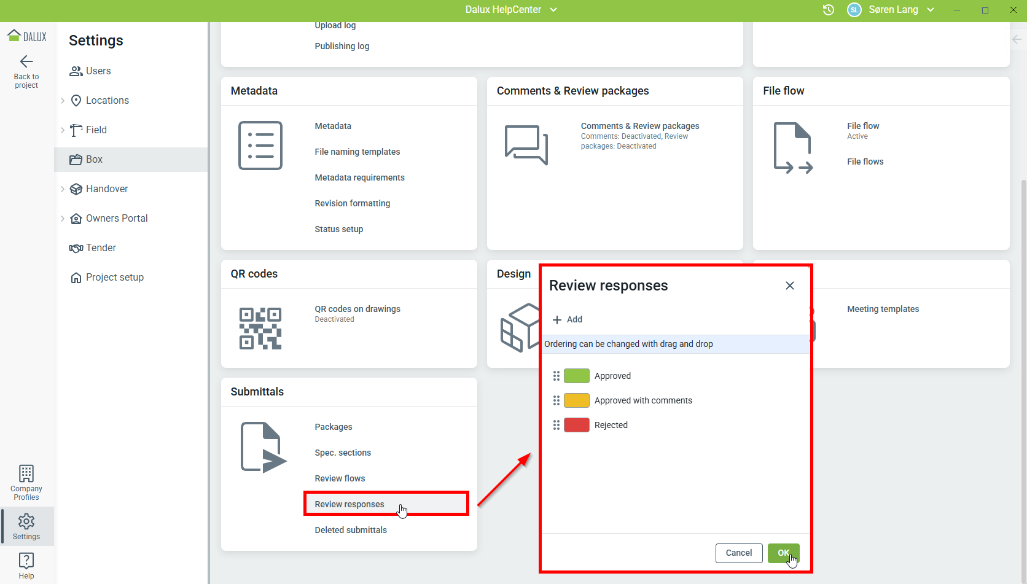1027x584 pixels.
Task: Add a new review response
Action: [x=568, y=319]
